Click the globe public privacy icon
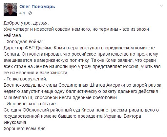This screenshot has width=167, height=137. tap(30, 13)
